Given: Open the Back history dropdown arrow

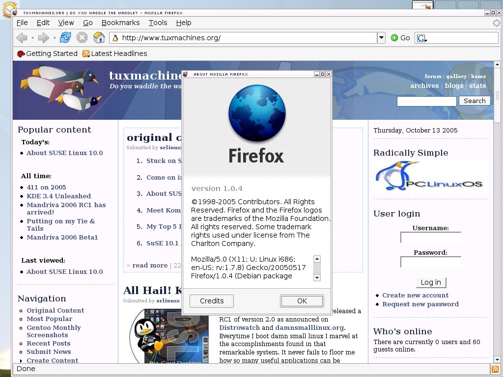Looking at the screenshot, I should [32, 38].
